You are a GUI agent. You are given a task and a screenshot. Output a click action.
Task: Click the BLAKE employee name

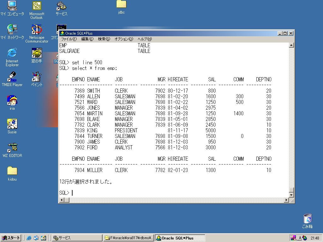[x=93, y=119]
